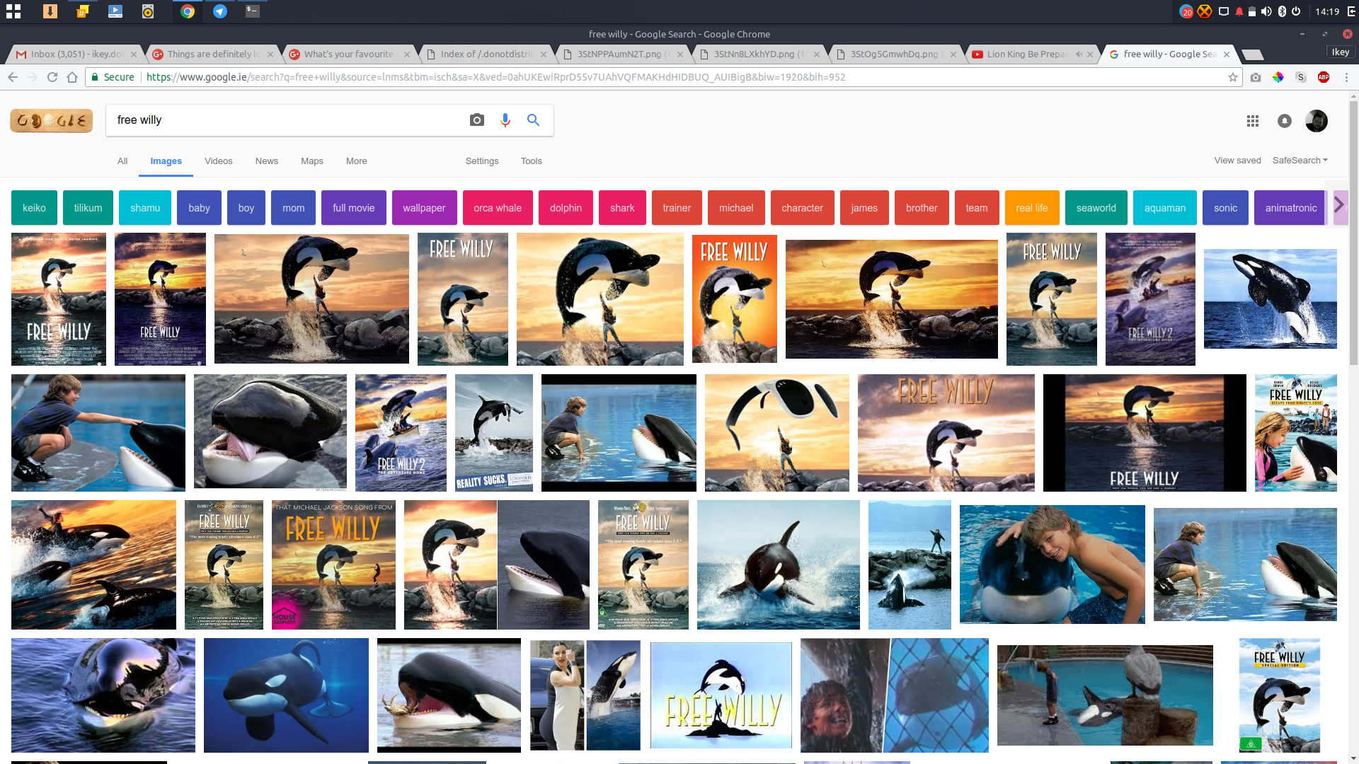Viewport: 1359px width, 764px height.
Task: Open the Tools filter options
Action: click(x=532, y=161)
